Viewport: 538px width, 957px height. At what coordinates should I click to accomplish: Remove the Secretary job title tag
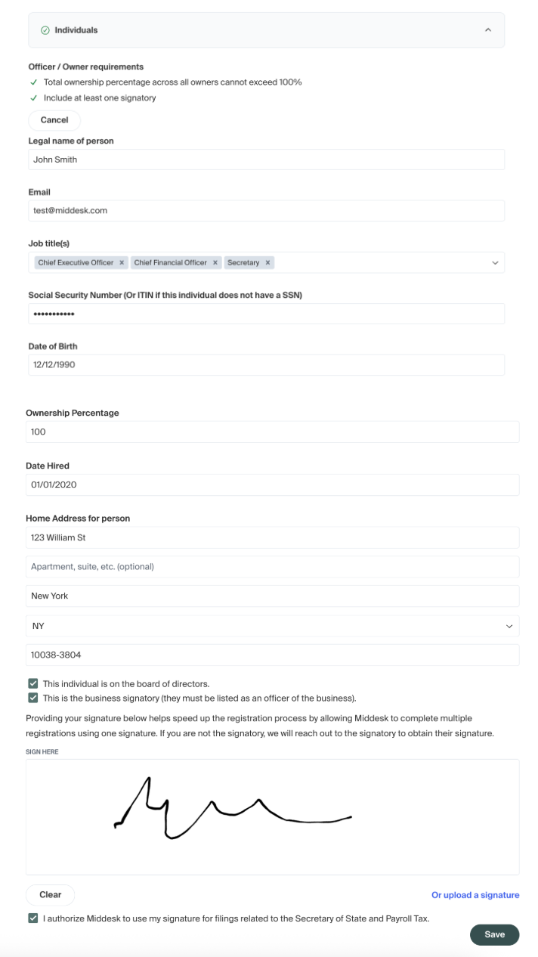point(267,263)
